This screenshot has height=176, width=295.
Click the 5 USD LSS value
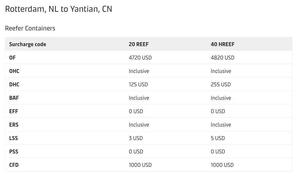pyautogui.click(x=218, y=138)
